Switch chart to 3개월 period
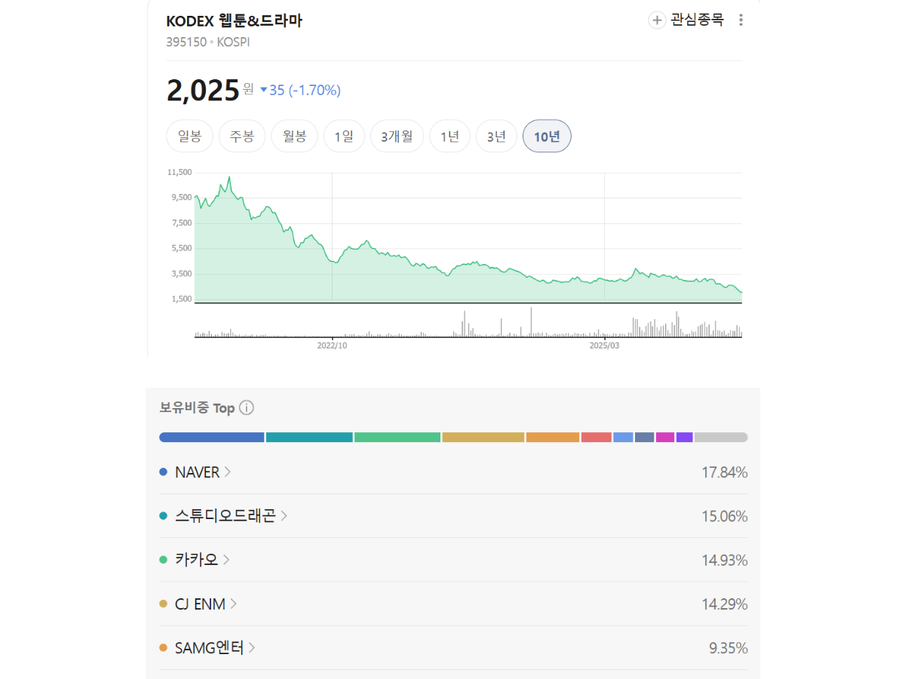 (x=397, y=137)
